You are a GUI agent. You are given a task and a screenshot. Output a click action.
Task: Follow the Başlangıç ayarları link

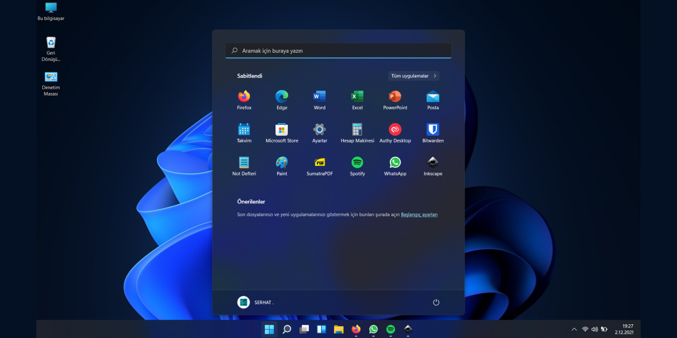[x=419, y=214]
